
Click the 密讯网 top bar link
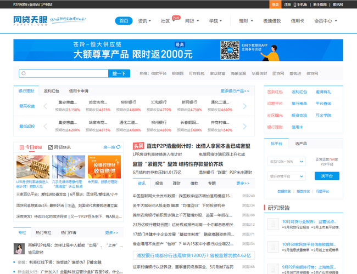point(338,4)
